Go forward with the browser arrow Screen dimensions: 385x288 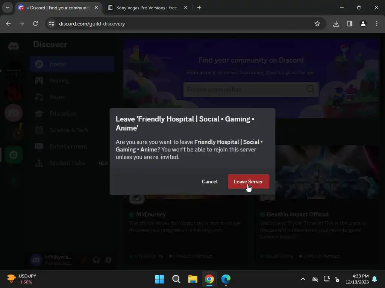tap(22, 24)
